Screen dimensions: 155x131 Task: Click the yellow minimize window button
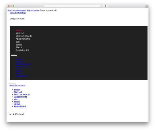click(11, 6)
